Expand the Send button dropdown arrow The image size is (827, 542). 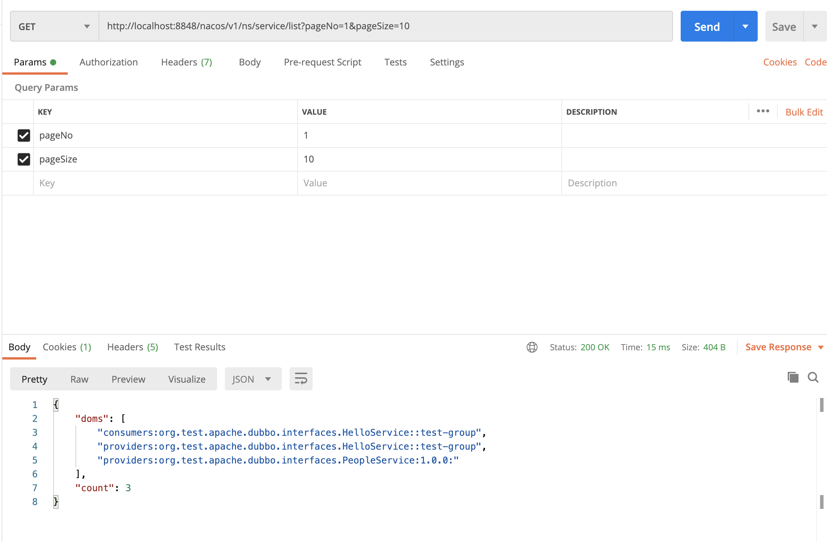tap(745, 27)
